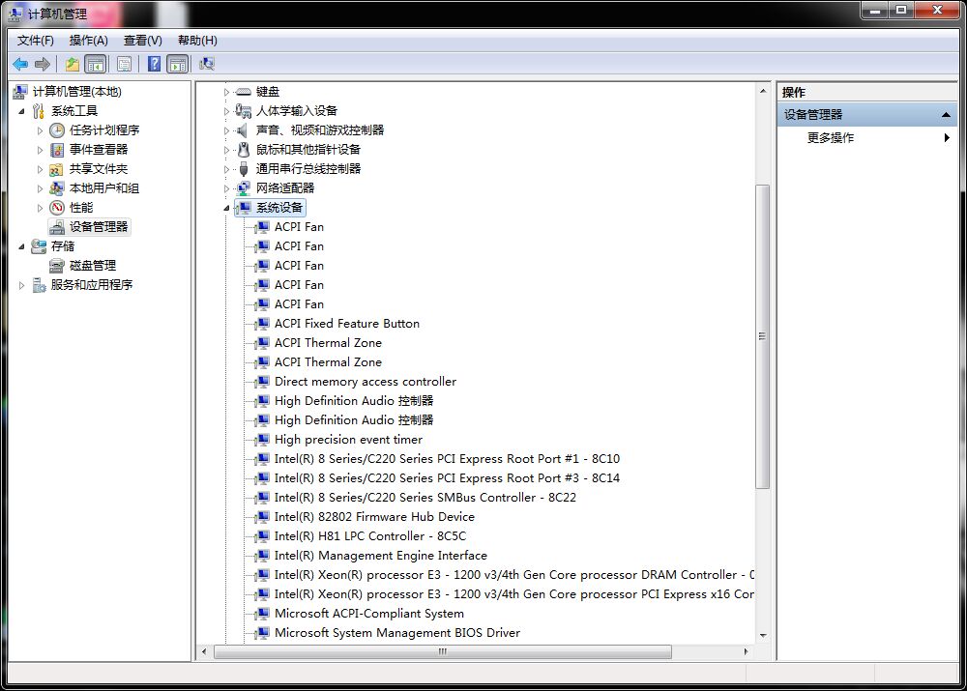Viewport: 967px width, 691px height.
Task: Click the 事件查看器 icon
Action: [57, 150]
